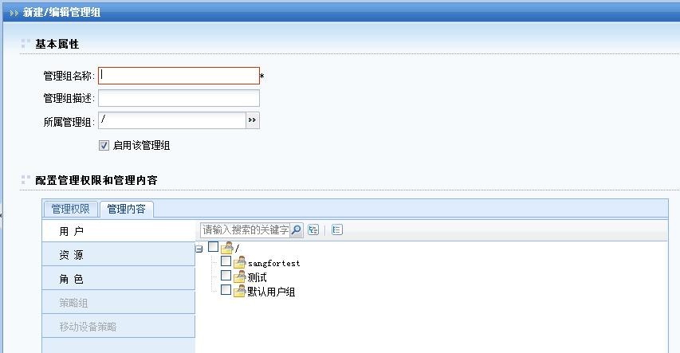The image size is (680, 353).
Task: Select the 资源 category
Action: (x=119, y=254)
